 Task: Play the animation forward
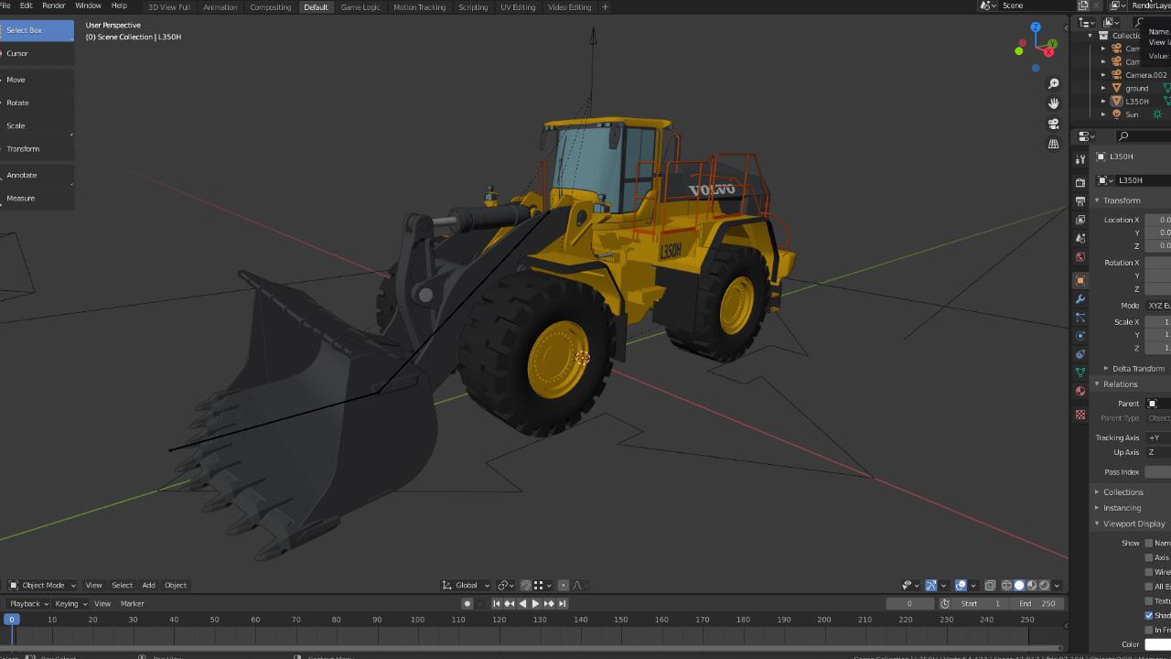coord(535,603)
